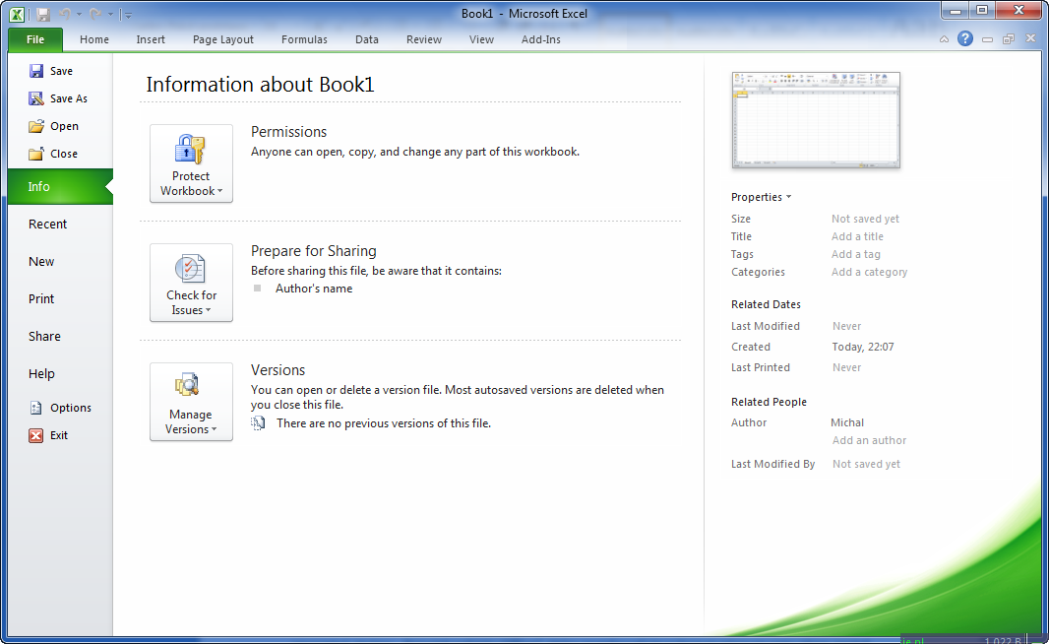Image resolution: width=1049 pixels, height=644 pixels.
Task: Click the 'Information about Book1' heading
Action: coord(260,85)
